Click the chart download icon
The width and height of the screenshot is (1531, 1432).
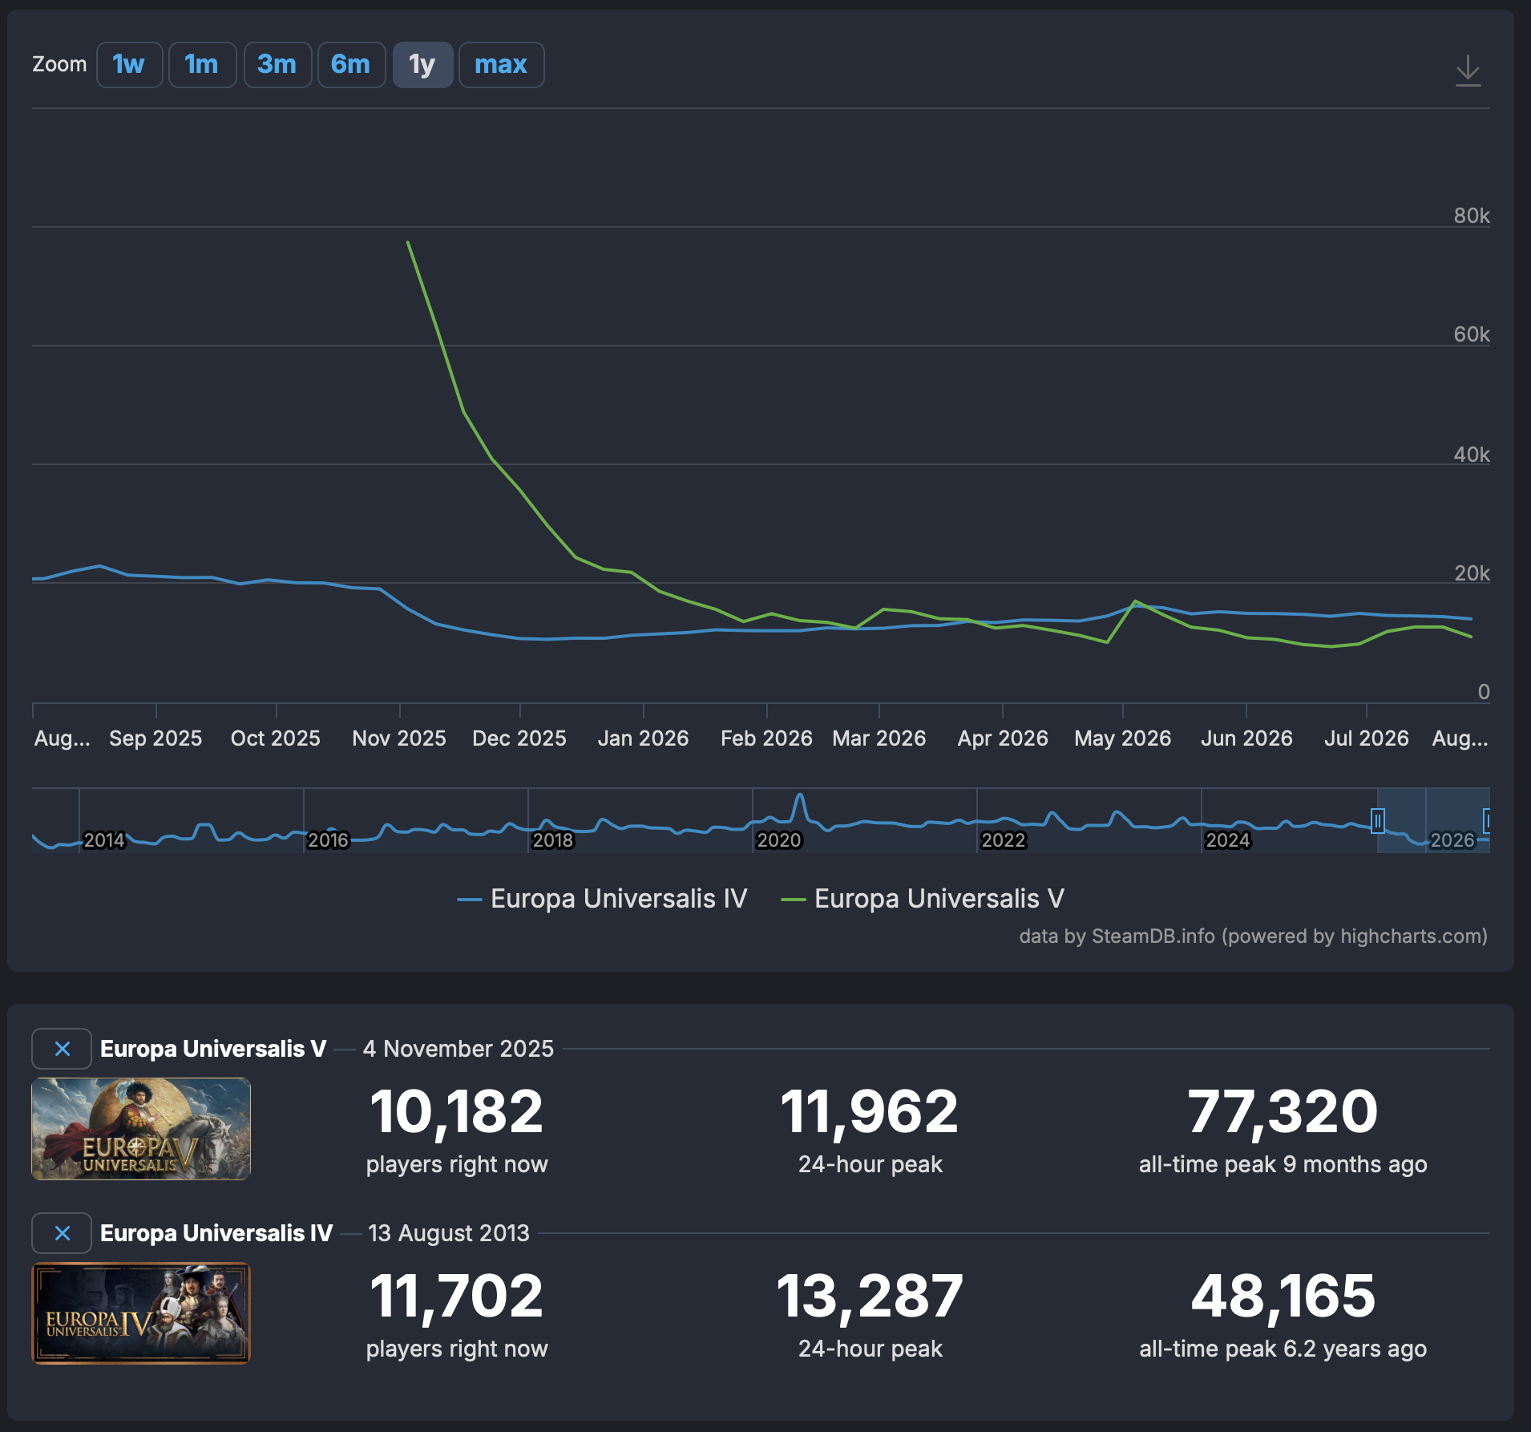click(1468, 71)
